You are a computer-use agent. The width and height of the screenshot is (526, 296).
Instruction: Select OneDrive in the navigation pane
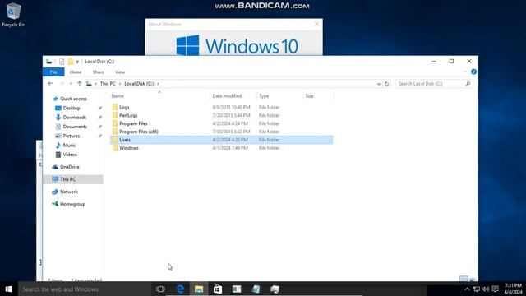[69, 167]
